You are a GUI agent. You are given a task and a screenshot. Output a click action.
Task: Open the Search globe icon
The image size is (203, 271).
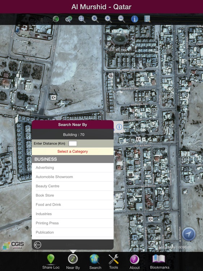point(95,259)
